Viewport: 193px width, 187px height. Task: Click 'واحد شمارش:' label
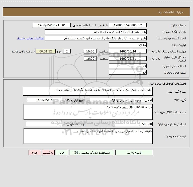click(x=75, y=124)
